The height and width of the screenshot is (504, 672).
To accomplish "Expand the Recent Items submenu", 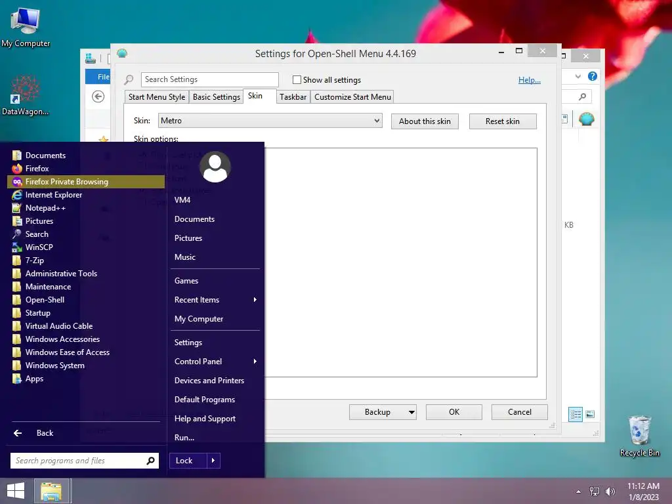I will click(215, 300).
